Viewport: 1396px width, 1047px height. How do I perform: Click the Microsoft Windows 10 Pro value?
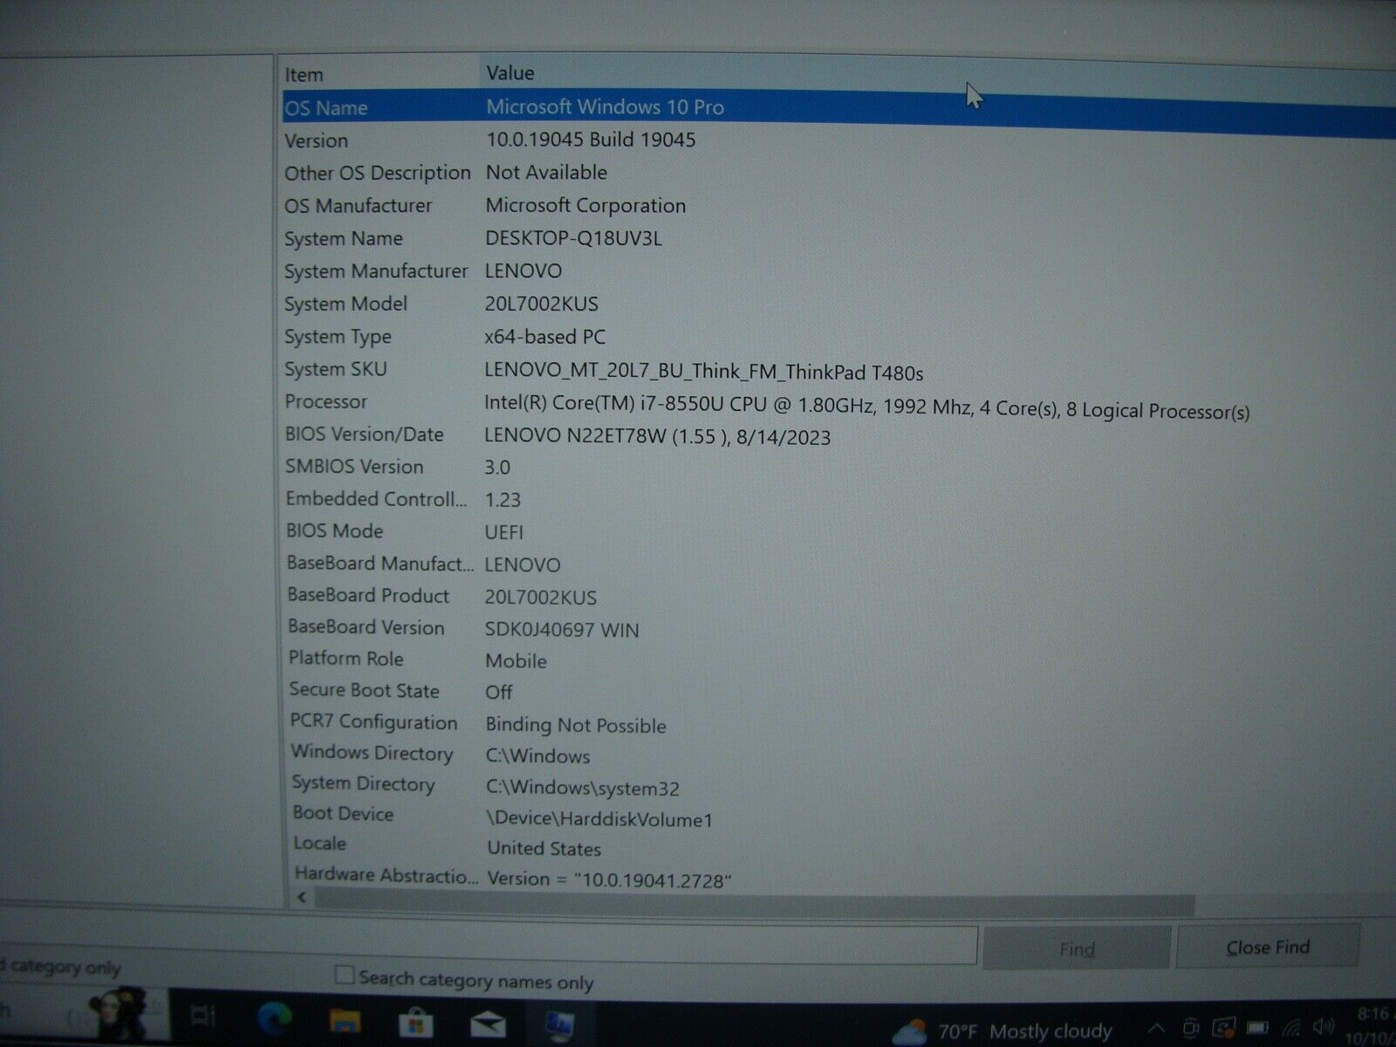pos(605,107)
